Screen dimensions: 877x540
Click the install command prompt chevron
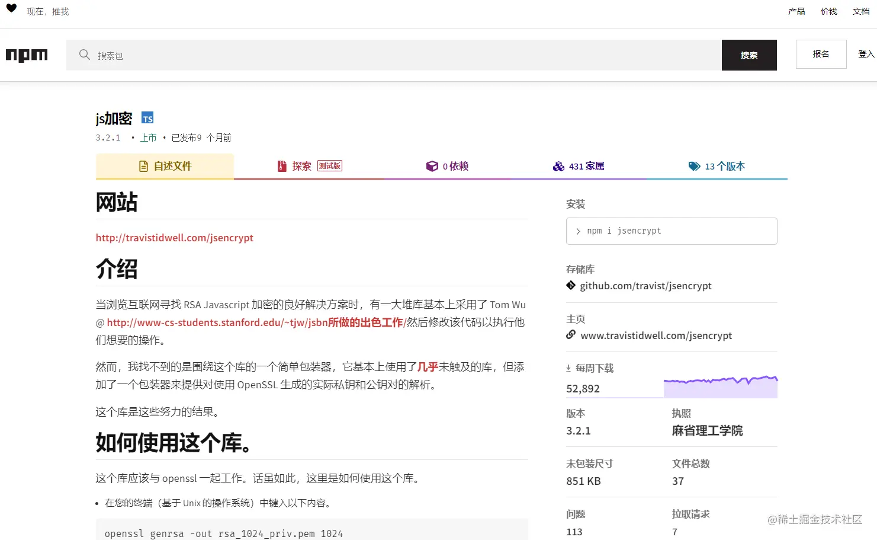point(578,231)
